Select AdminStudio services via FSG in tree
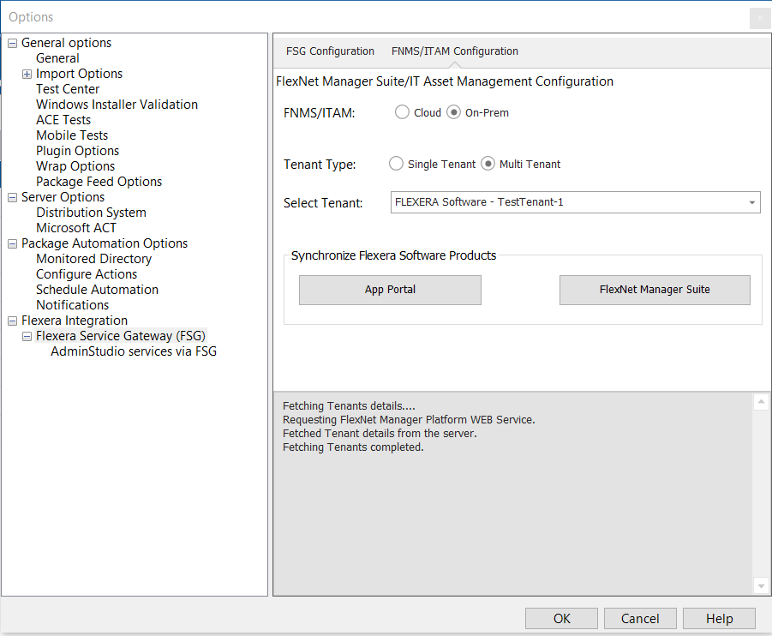 tap(133, 351)
